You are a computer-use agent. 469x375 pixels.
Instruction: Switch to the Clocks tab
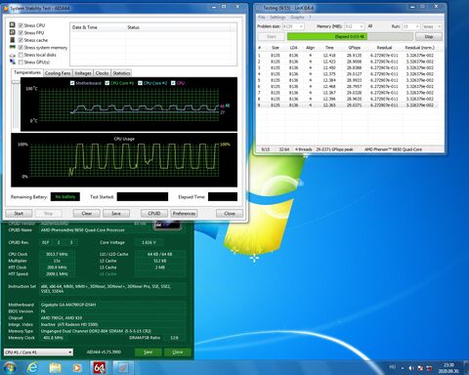click(x=102, y=73)
